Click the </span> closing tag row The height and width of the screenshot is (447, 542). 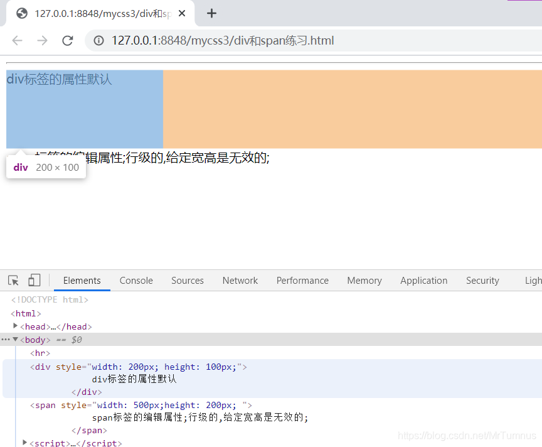coord(89,431)
